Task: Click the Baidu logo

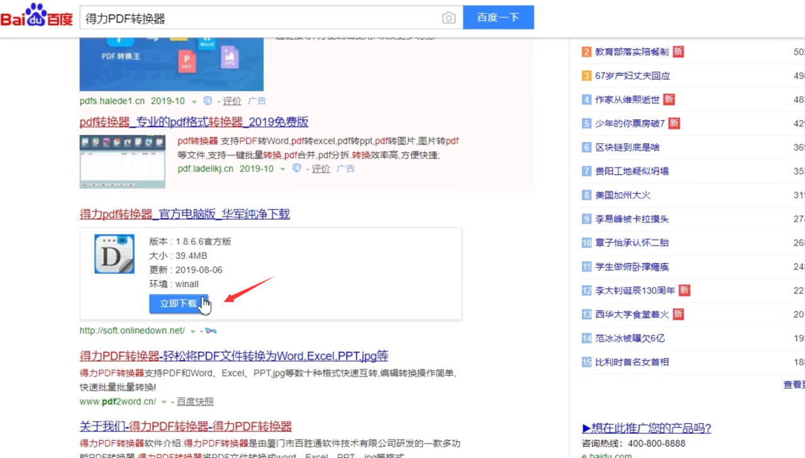Action: 36,16
